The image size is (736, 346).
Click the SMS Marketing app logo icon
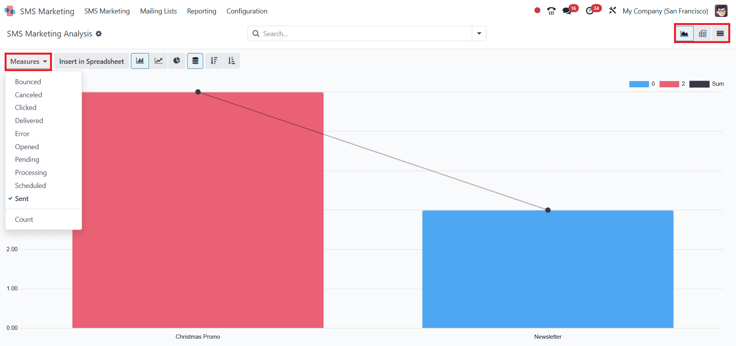tap(10, 11)
